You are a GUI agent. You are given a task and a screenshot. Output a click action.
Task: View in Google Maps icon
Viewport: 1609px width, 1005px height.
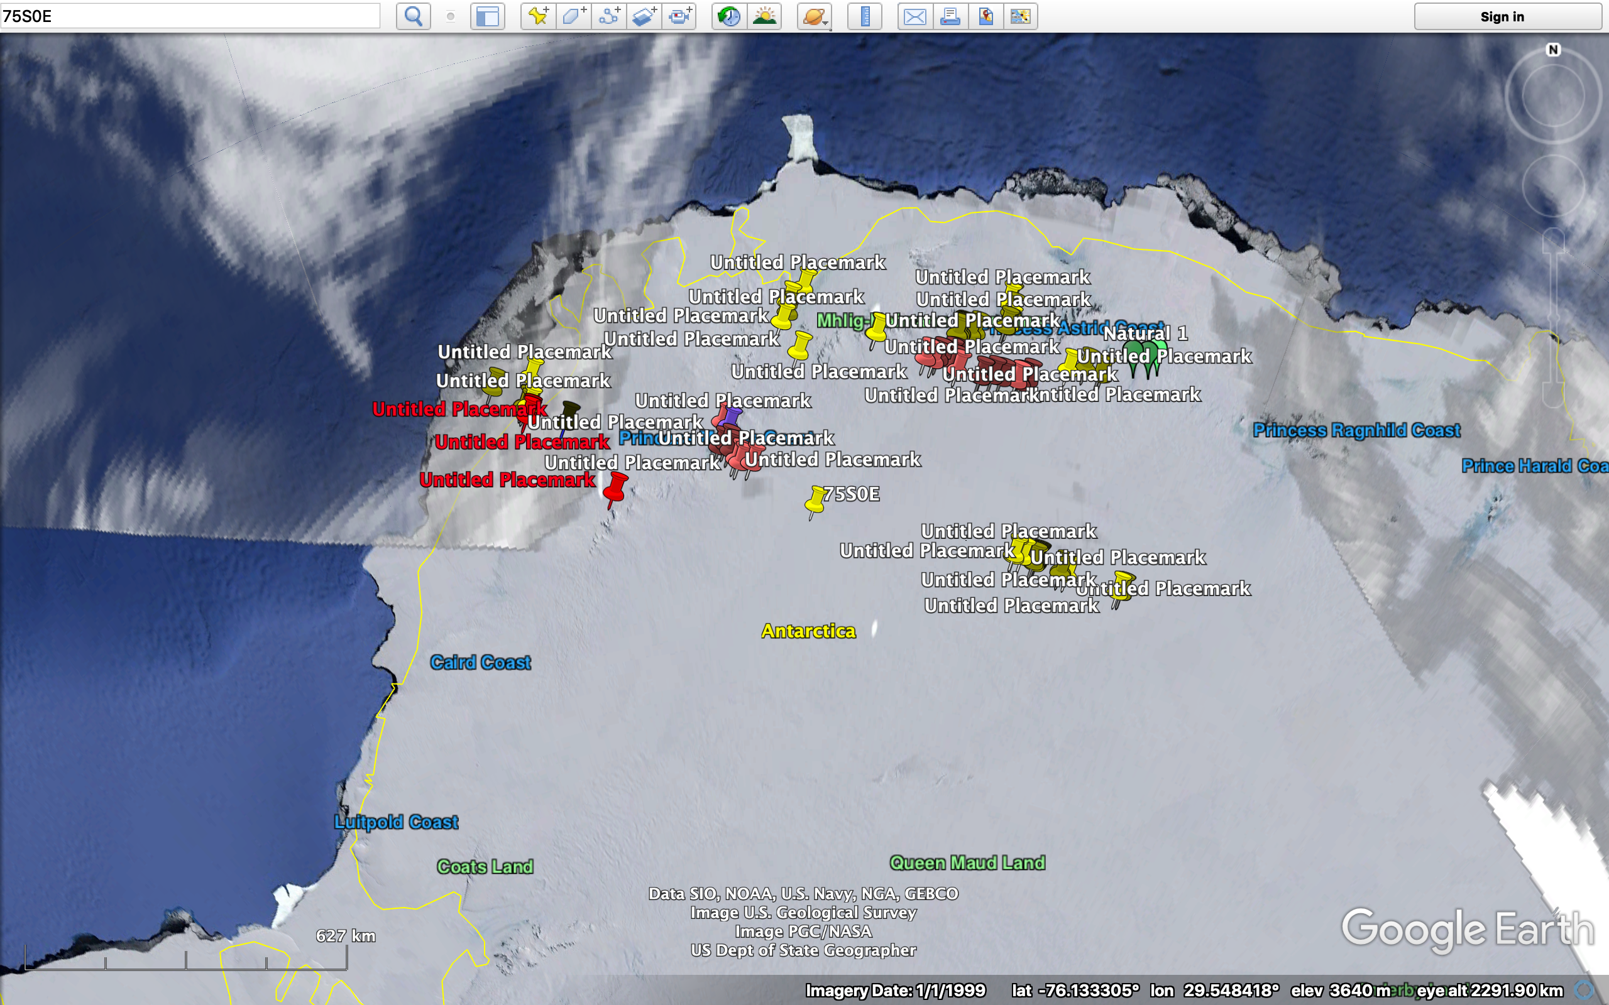1020,16
